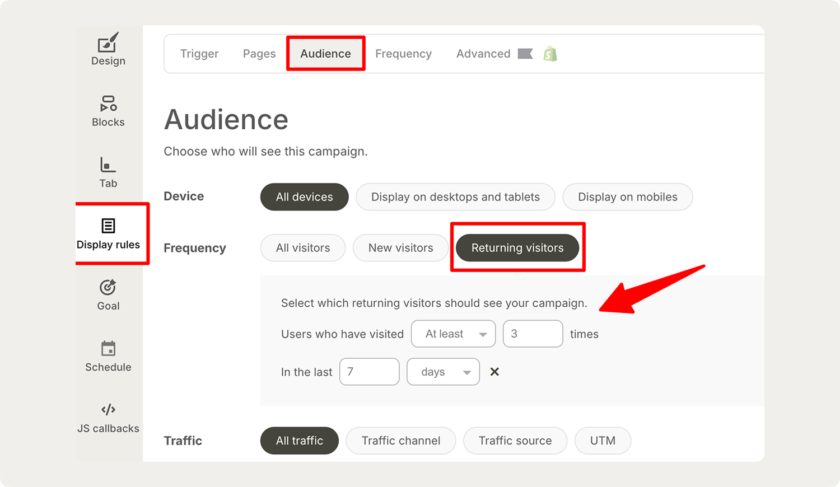This screenshot has height=487, width=840.
Task: Choose Display on mobiles
Action: point(627,197)
